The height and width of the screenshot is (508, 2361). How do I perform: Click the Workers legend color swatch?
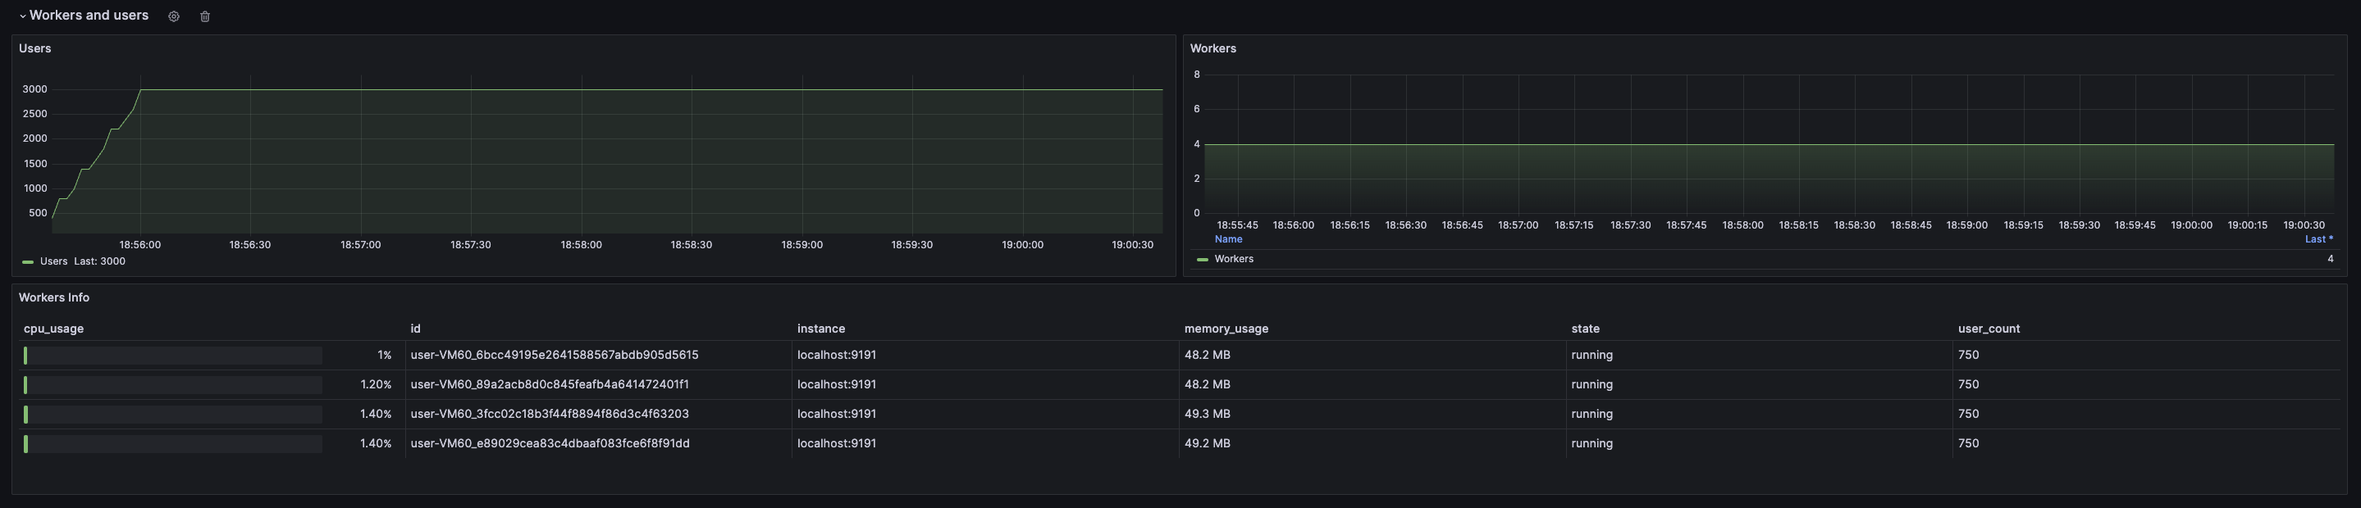(1203, 260)
